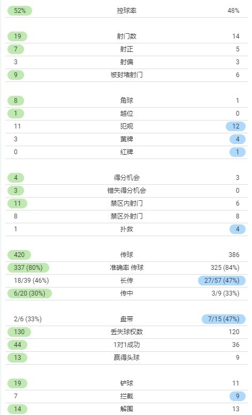252x415 pixels.
Task: Click the 8 corners green badge
Action: tap(16, 101)
